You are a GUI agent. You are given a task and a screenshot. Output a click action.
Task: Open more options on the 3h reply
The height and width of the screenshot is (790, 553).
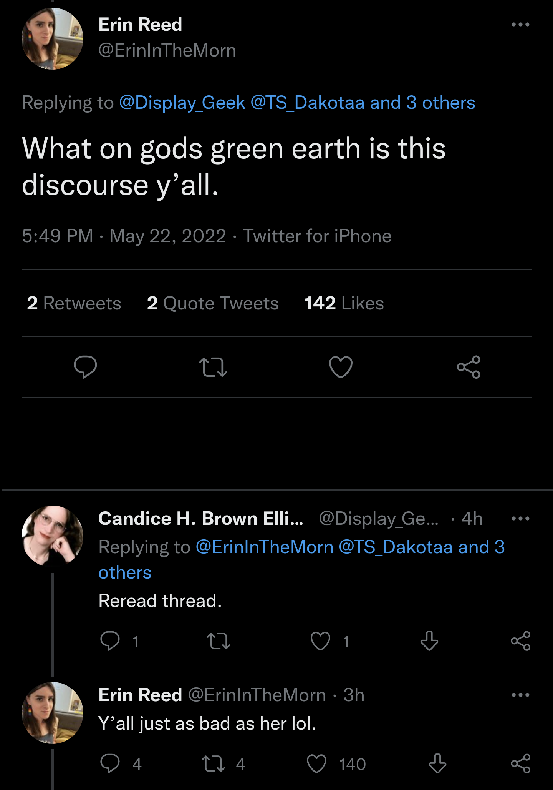click(x=520, y=695)
